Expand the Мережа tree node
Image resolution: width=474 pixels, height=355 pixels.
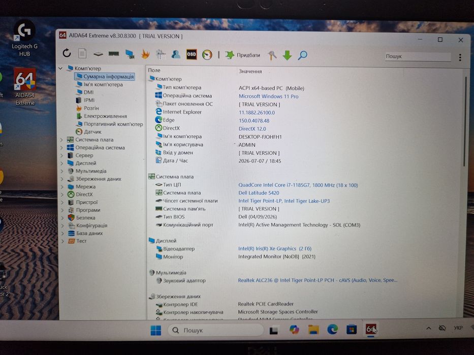point(61,187)
